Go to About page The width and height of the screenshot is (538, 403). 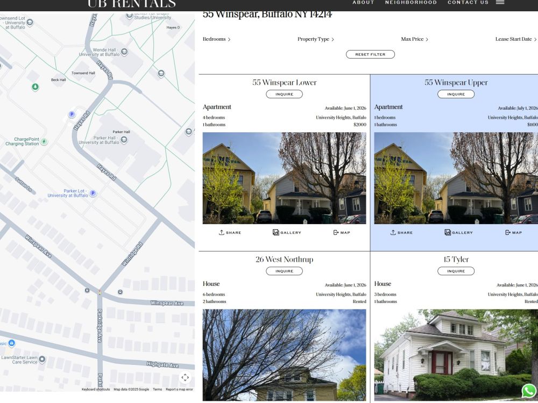(x=363, y=2)
